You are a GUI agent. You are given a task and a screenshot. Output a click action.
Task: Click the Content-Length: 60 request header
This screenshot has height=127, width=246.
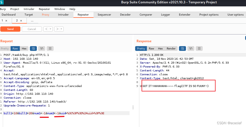[18, 90]
